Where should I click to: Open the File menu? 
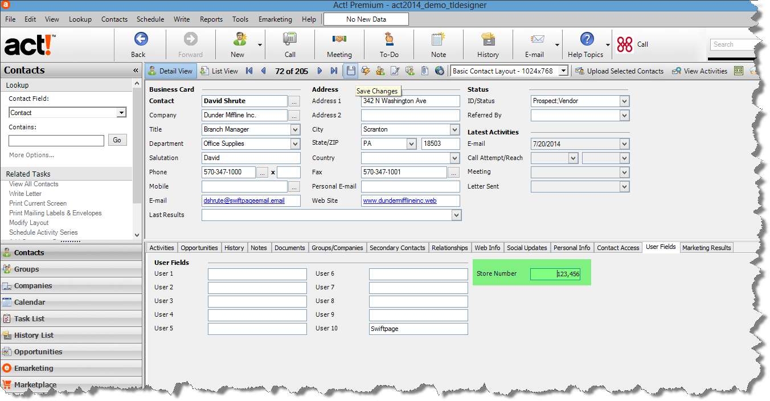point(10,19)
